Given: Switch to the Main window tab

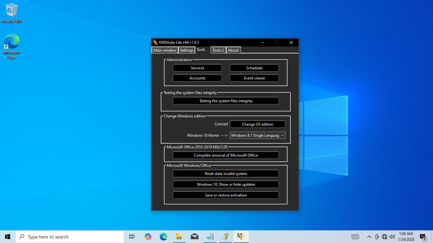Looking at the screenshot, I should tap(165, 50).
